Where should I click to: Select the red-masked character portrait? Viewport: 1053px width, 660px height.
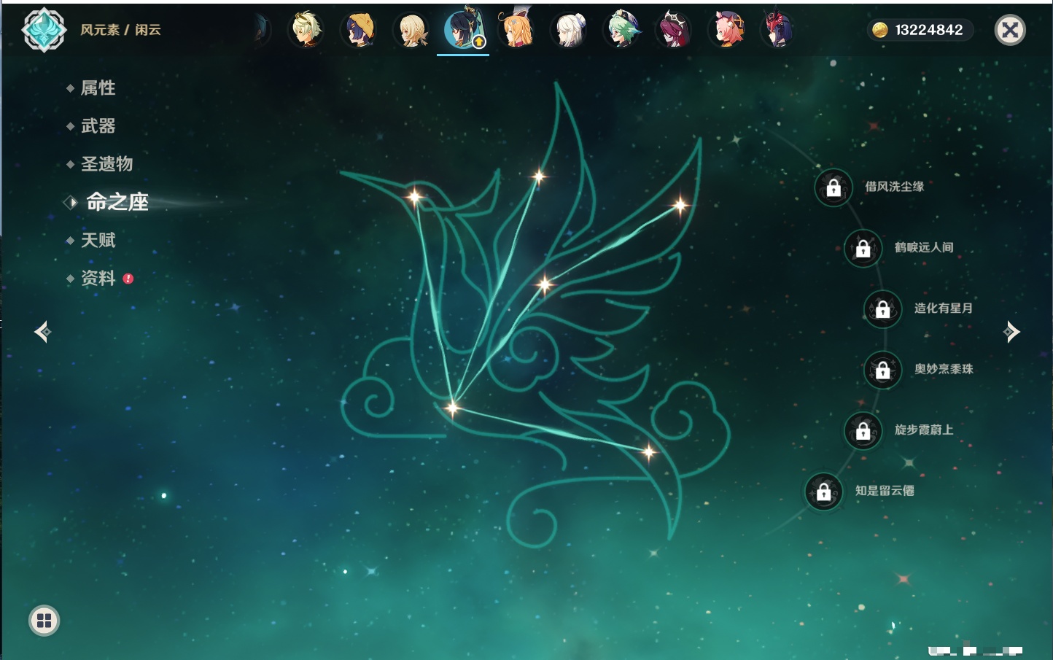pos(777,30)
